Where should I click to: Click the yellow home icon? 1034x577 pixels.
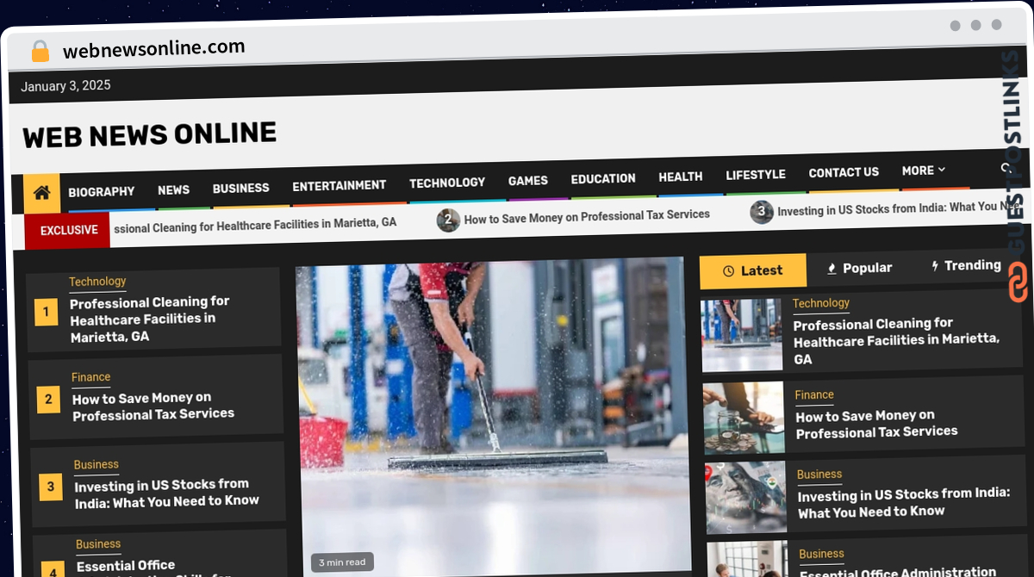[41, 193]
